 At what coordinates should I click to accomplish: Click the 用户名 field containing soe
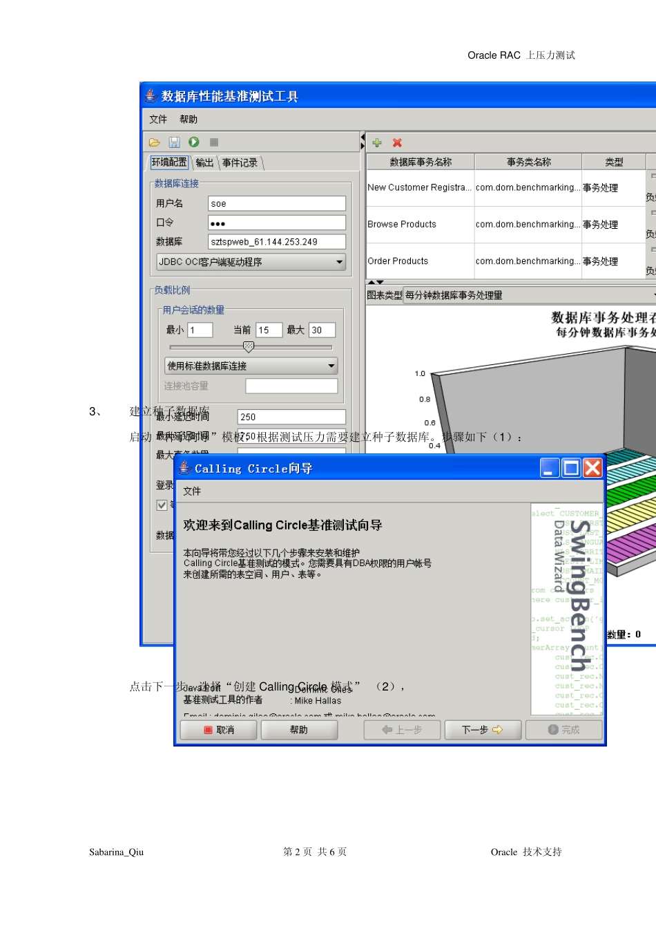277,203
